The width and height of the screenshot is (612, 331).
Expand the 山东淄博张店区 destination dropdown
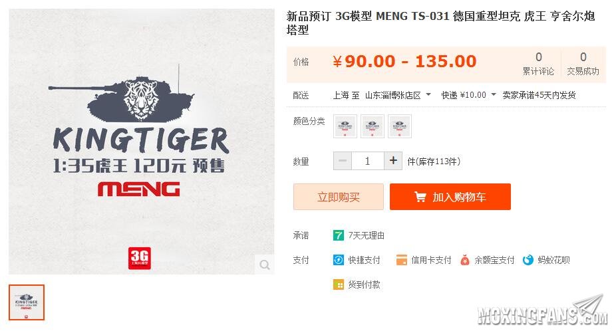click(x=398, y=95)
